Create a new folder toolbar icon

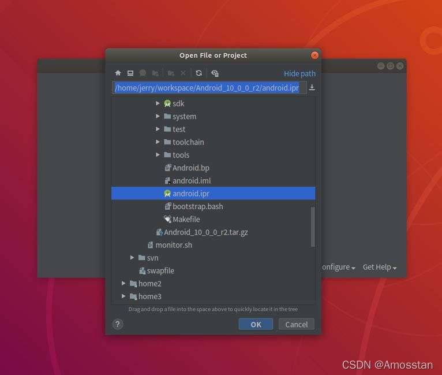171,73
